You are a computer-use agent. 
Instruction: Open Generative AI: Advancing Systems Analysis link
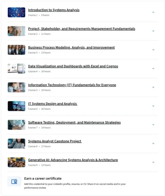coord(73,160)
